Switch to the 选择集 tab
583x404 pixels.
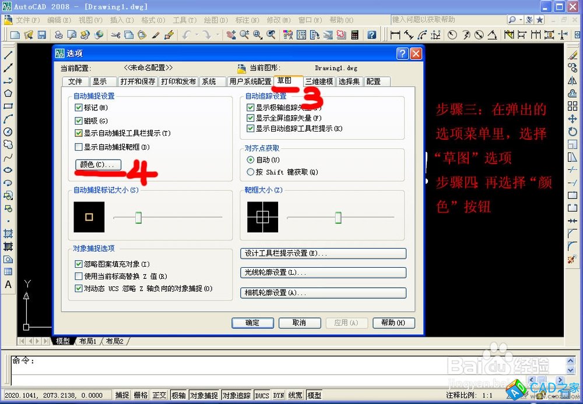349,81
